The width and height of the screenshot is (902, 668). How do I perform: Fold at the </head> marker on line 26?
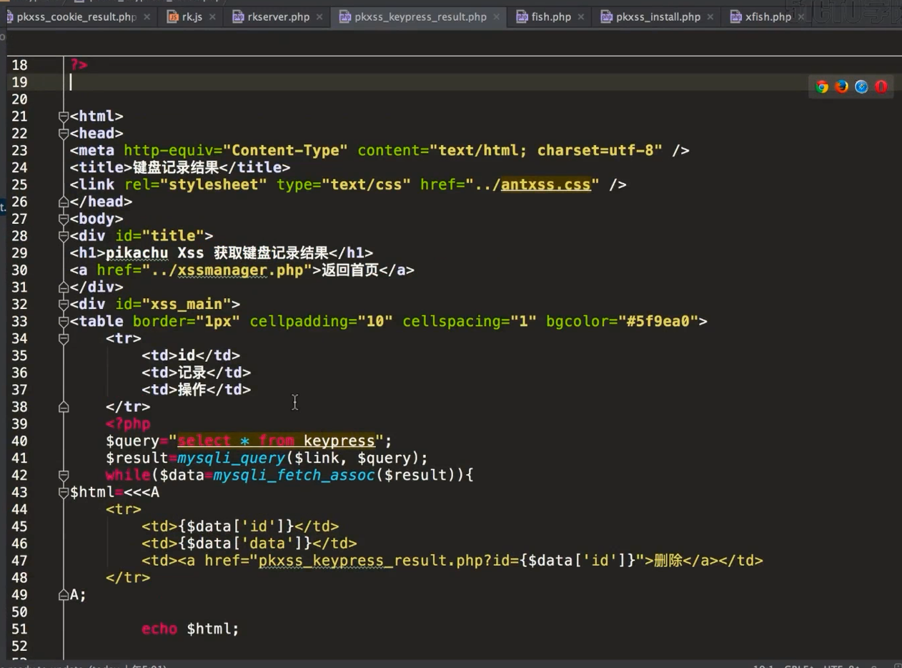(x=64, y=202)
